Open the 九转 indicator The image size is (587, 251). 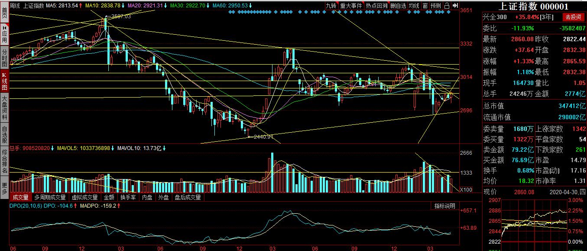pos(331,6)
